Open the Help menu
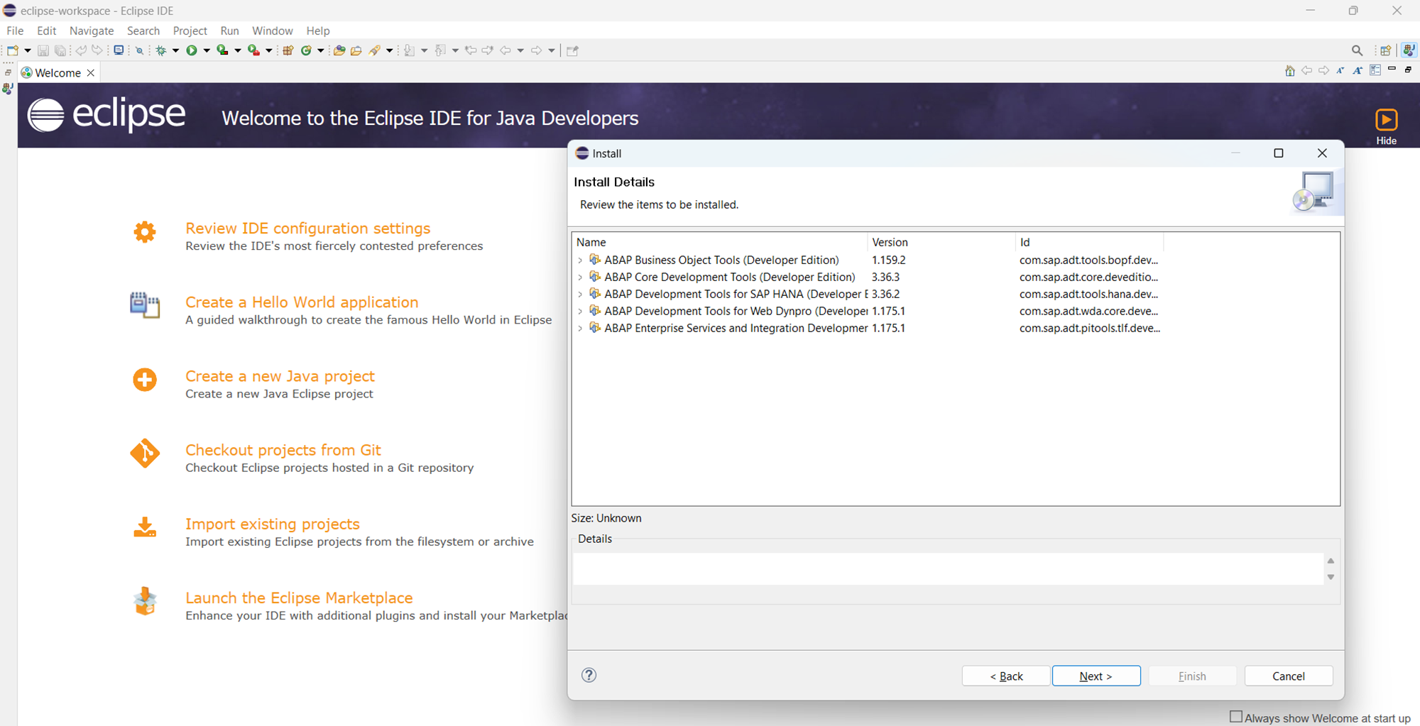1420x726 pixels. [317, 31]
